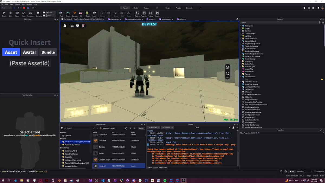Click the Asset button in Quick Insert
Viewport: 325px width, 183px height.
pos(11,52)
